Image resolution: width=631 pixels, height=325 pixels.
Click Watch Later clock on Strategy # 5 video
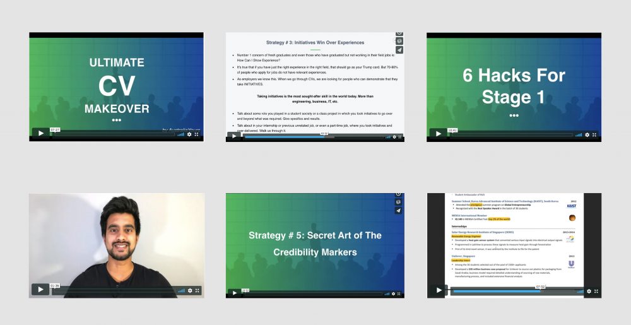(398, 194)
